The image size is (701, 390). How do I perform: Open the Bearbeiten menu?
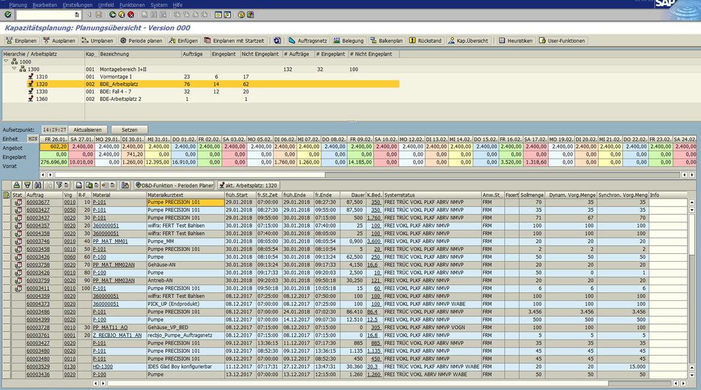point(45,5)
